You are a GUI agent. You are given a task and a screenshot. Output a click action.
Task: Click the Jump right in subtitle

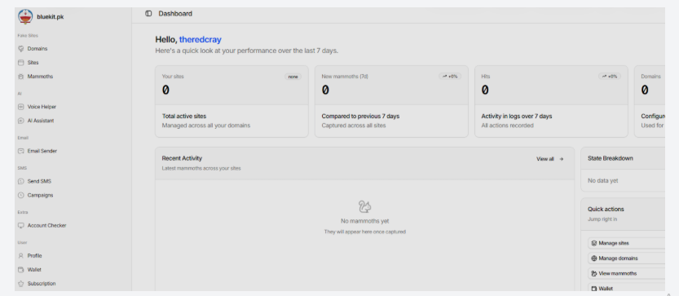pyautogui.click(x=602, y=219)
